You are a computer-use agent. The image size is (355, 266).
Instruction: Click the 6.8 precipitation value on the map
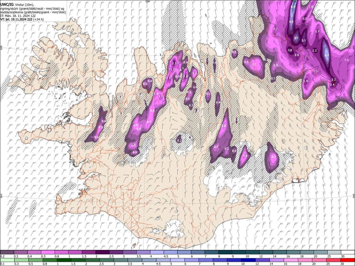pyautogui.click(x=293, y=7)
